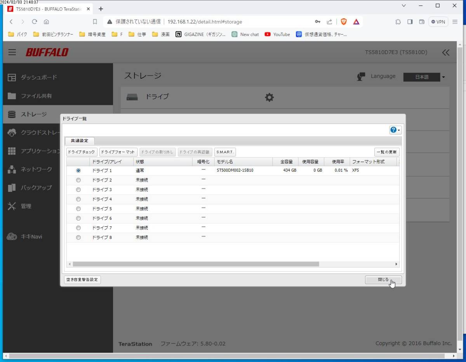Select the ドライブ 1 radio button
Viewport: 466px width, 362px height.
pos(78,171)
